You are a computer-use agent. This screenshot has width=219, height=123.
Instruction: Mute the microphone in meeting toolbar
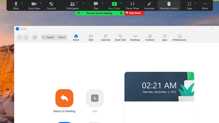16,6
